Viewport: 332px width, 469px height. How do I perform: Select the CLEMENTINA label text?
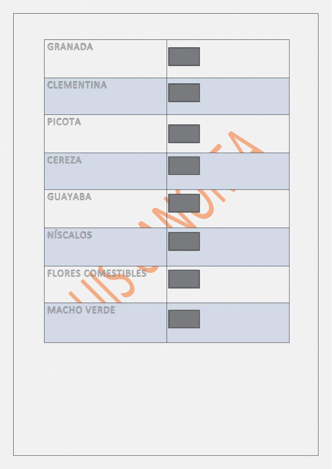click(x=77, y=85)
